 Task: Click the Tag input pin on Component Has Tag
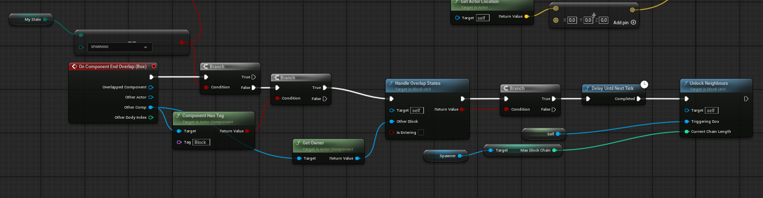tap(179, 142)
